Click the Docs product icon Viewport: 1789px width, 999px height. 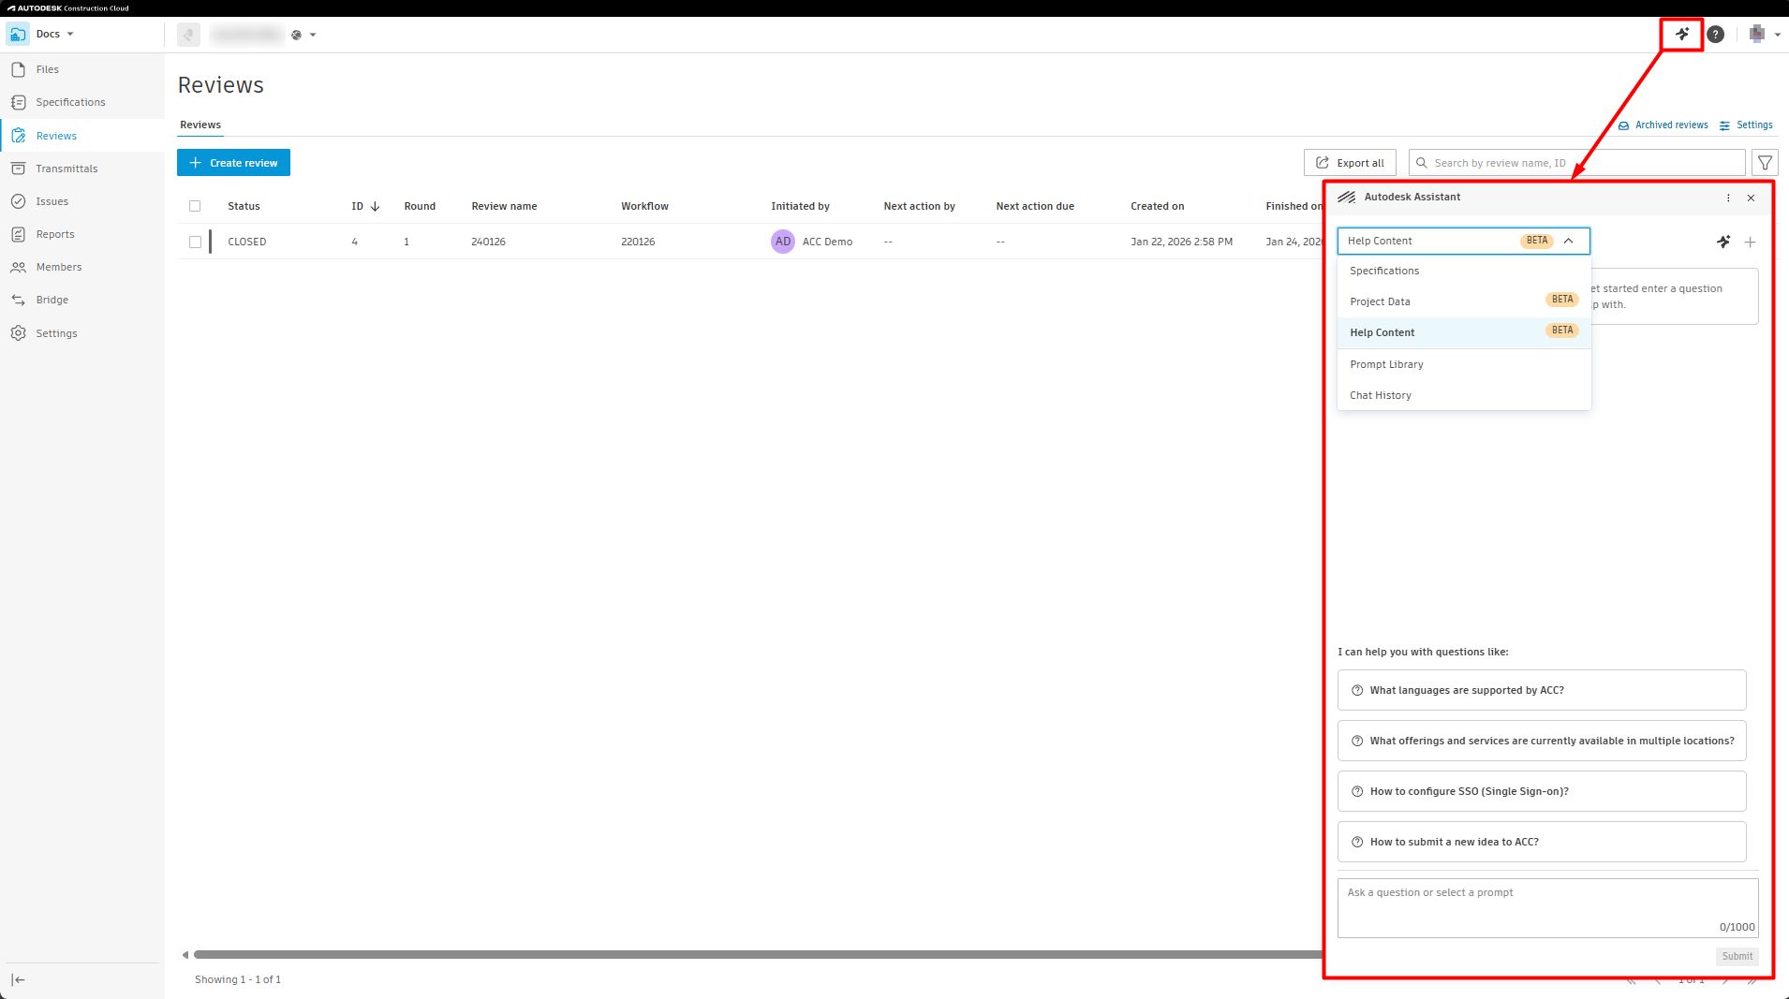[x=18, y=35]
